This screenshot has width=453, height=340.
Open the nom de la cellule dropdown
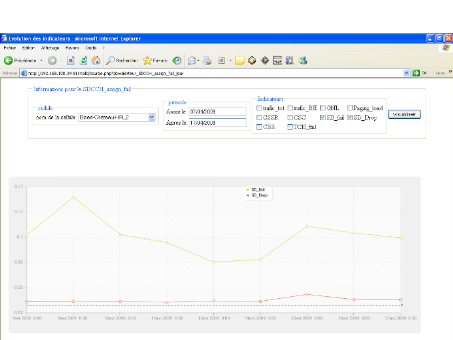pos(151,118)
